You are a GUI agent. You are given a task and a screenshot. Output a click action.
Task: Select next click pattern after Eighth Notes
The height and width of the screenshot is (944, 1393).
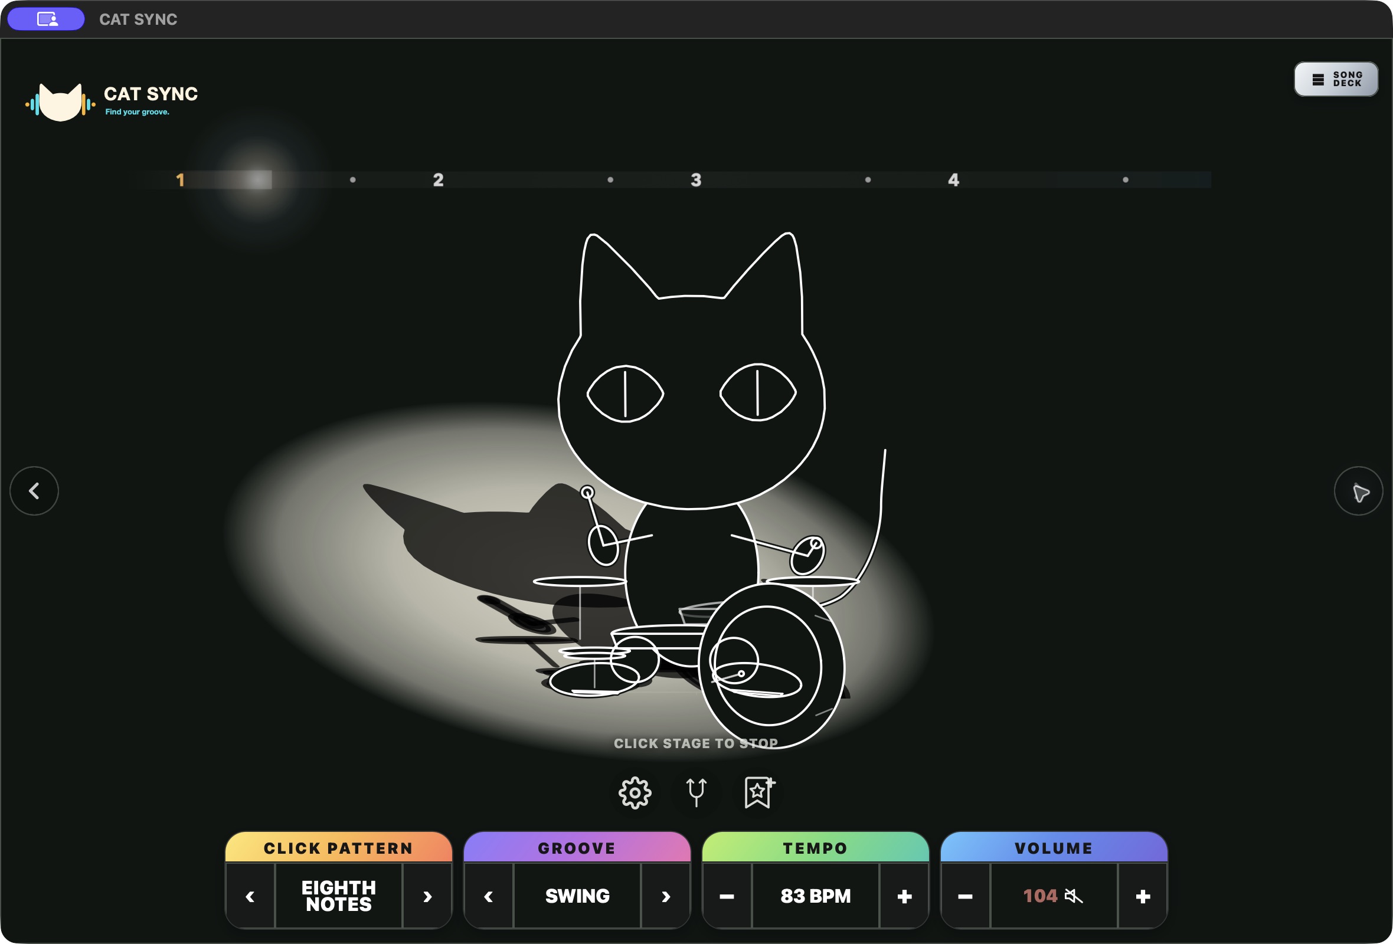pos(427,897)
